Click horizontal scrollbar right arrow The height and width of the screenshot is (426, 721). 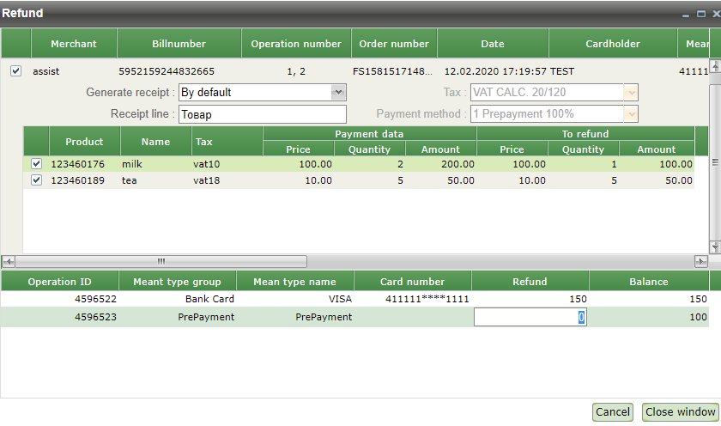(x=701, y=261)
